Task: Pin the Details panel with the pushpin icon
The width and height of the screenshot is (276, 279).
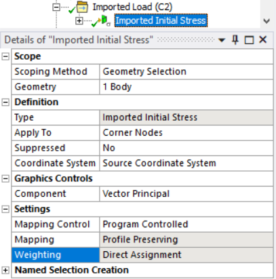Action: coord(235,40)
